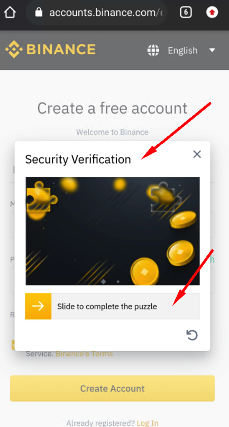Click the Create Account button

point(112,388)
